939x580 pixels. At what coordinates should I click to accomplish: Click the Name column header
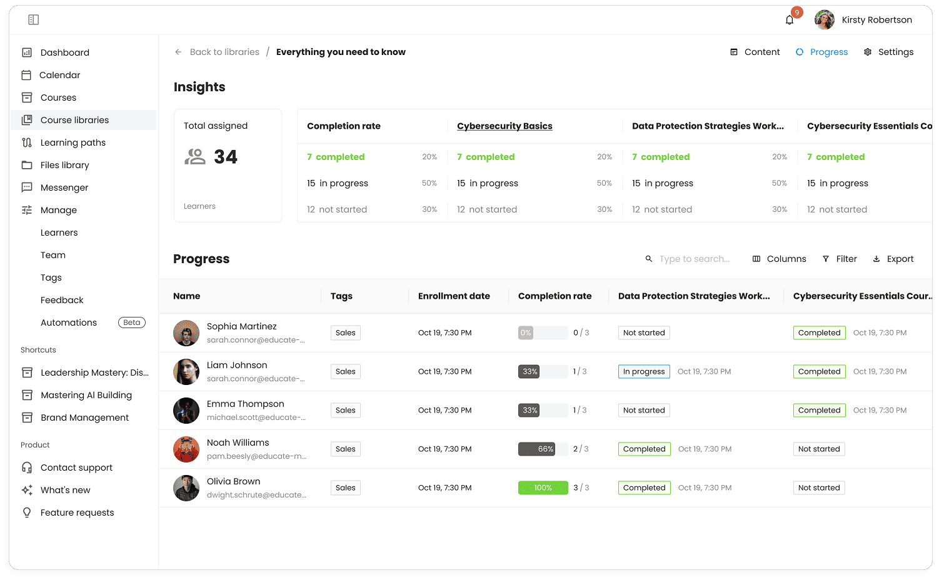click(186, 296)
